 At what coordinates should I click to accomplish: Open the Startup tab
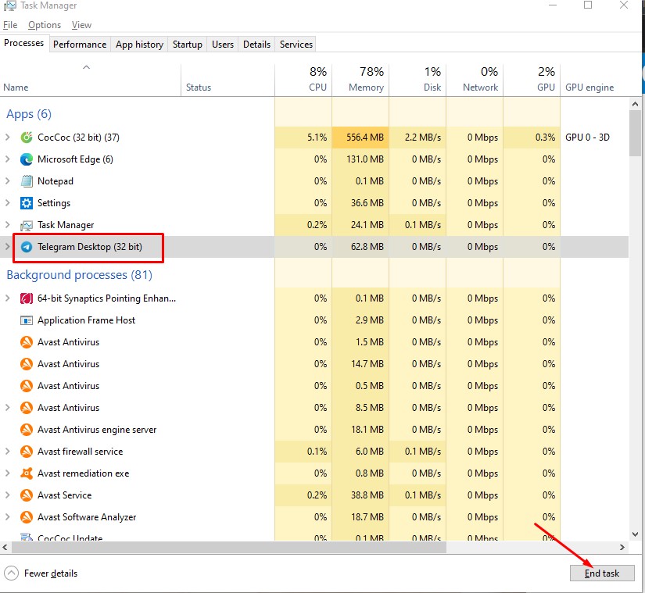[187, 45]
